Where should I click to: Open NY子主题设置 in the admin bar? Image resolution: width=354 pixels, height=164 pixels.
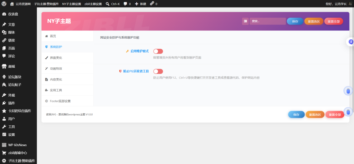coord(72,4)
